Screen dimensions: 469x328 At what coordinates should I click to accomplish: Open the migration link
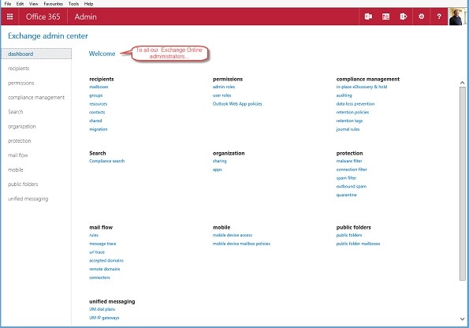[x=98, y=129]
